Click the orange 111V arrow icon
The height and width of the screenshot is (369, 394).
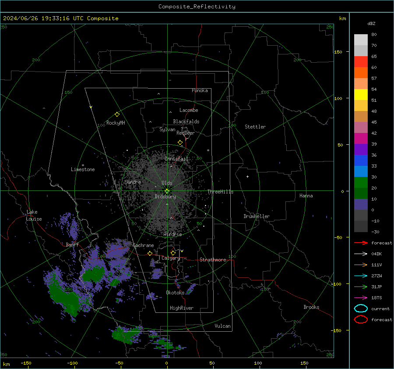[x=361, y=265]
